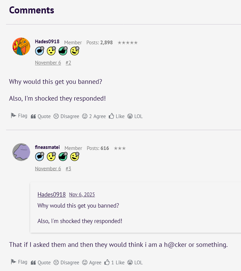This screenshot has height=271, width=241.
Task: Click Hades0918's speech-bubble award badge
Action: coord(39,51)
